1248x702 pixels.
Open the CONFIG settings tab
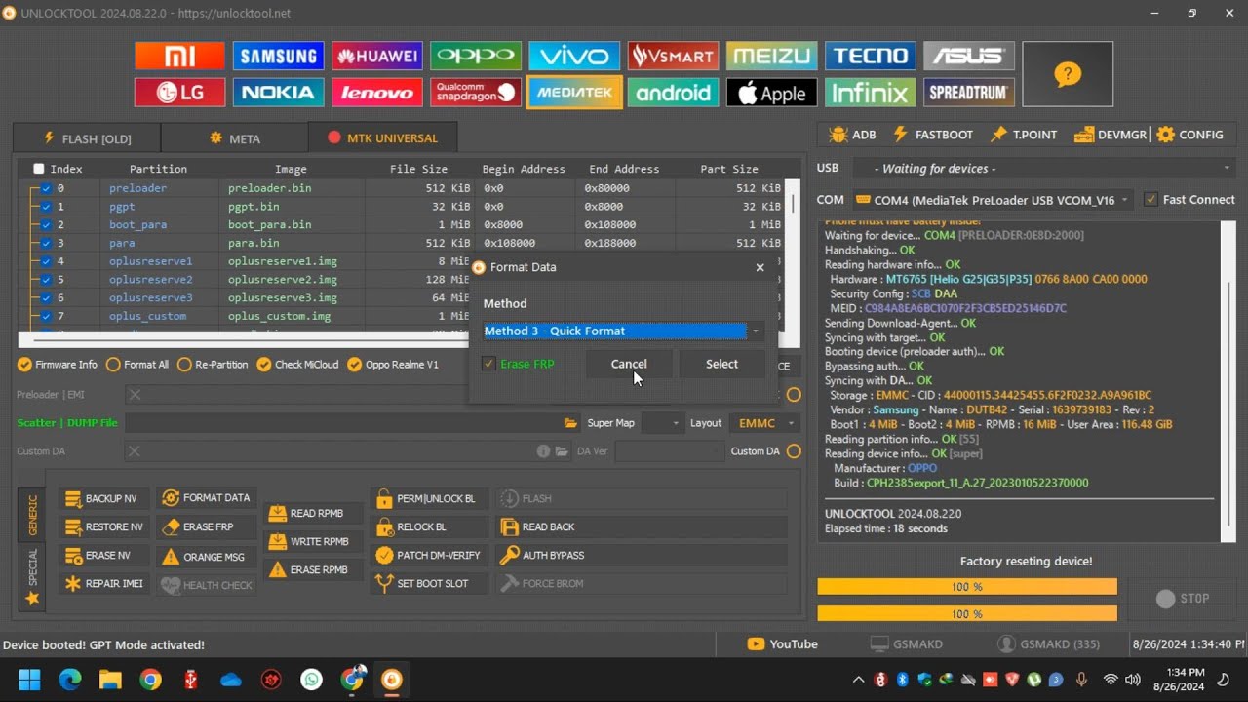point(1189,135)
